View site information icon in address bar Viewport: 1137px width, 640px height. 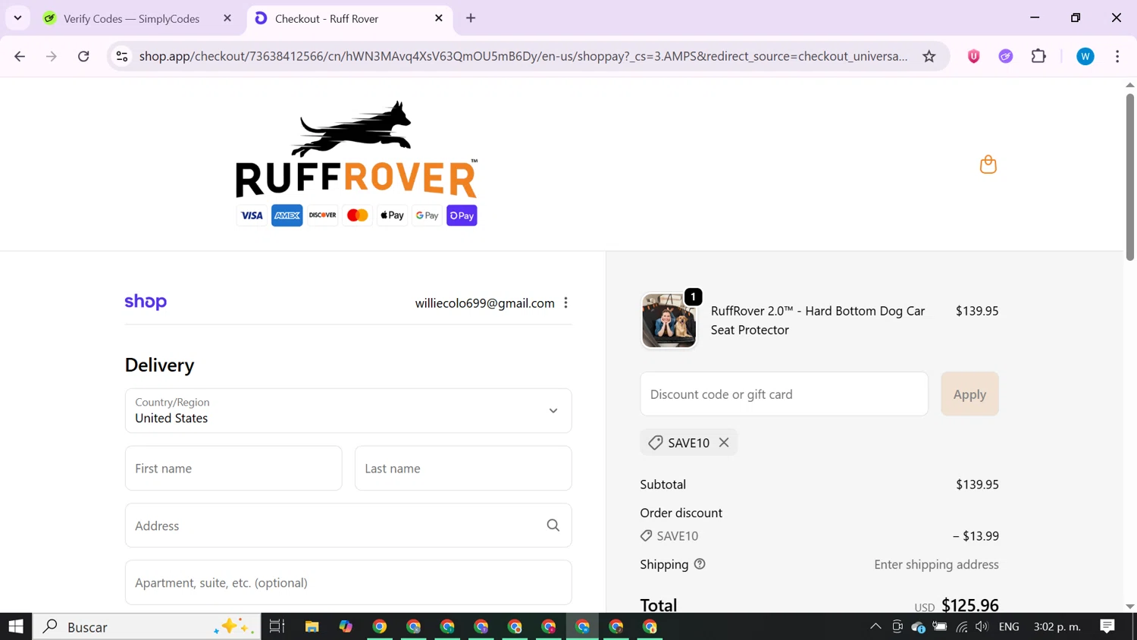[122, 56]
